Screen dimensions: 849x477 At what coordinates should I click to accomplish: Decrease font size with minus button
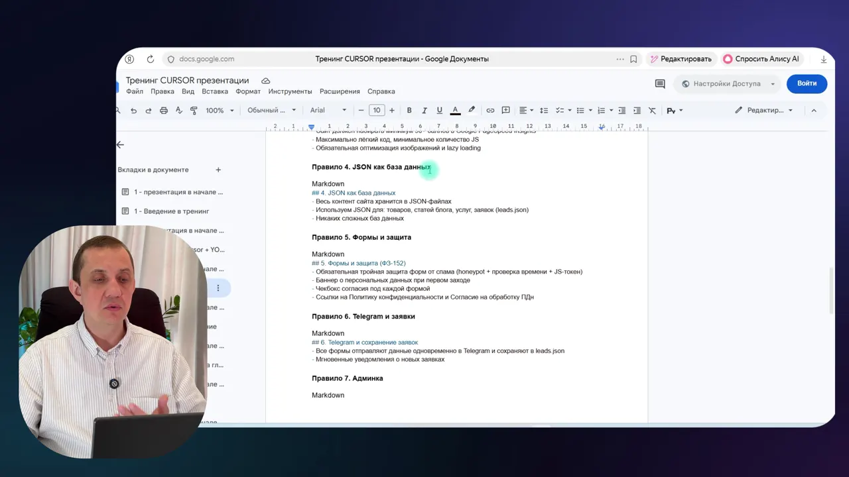[361, 111]
